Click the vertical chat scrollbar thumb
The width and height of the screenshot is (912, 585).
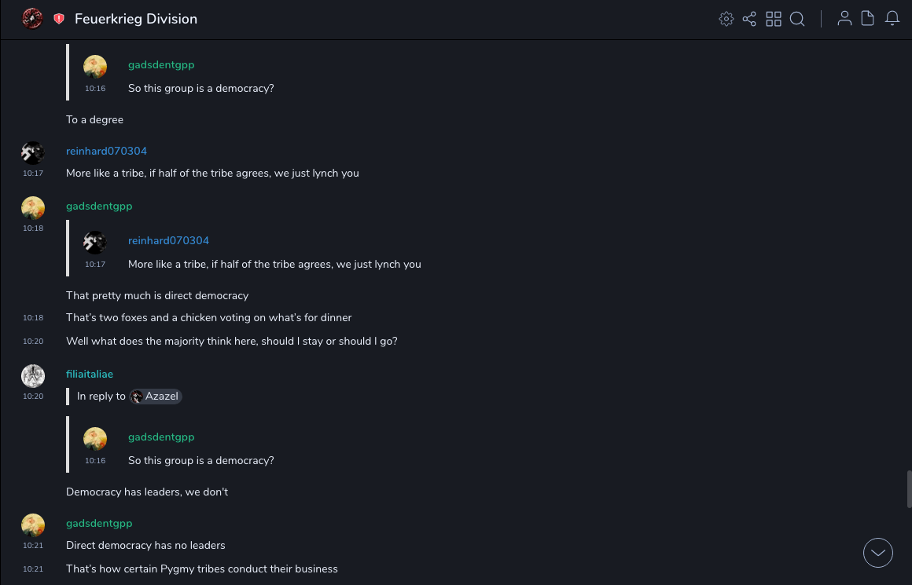(909, 488)
